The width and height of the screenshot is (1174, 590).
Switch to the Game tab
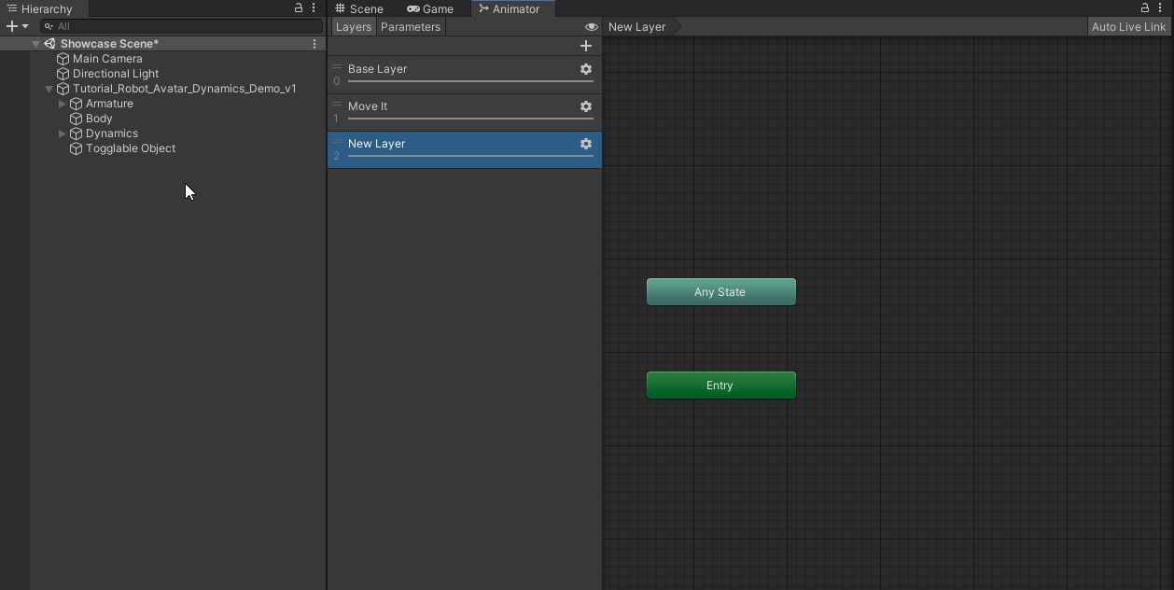coord(430,8)
